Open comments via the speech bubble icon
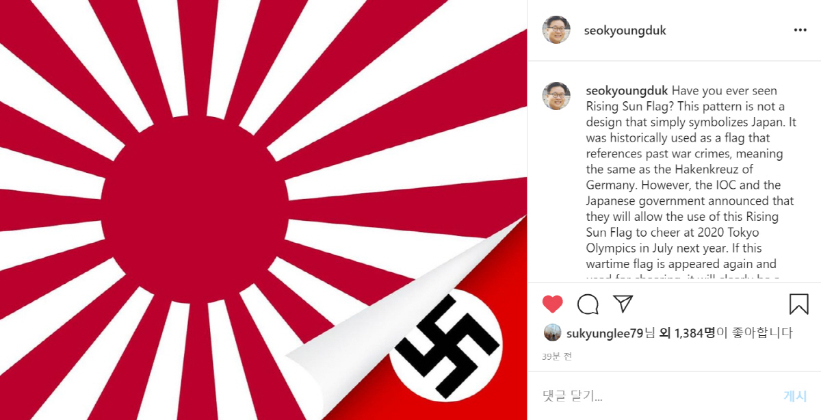Image resolution: width=821 pixels, height=420 pixels. (x=588, y=304)
